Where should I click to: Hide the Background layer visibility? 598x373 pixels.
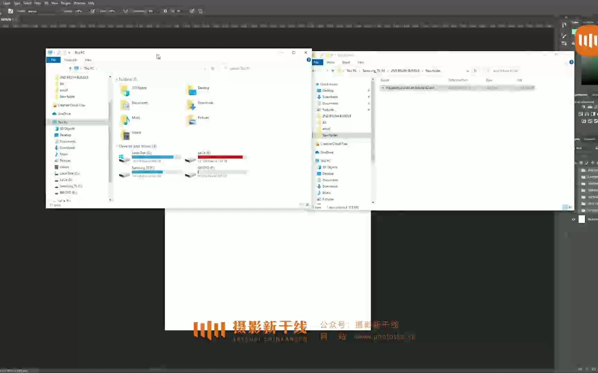[x=573, y=220]
